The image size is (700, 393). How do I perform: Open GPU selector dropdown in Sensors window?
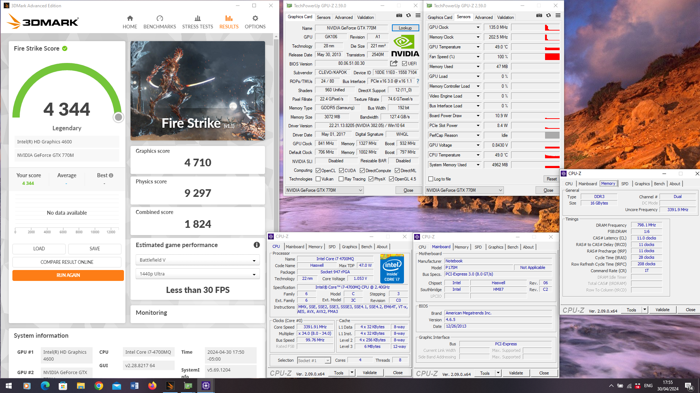464,190
